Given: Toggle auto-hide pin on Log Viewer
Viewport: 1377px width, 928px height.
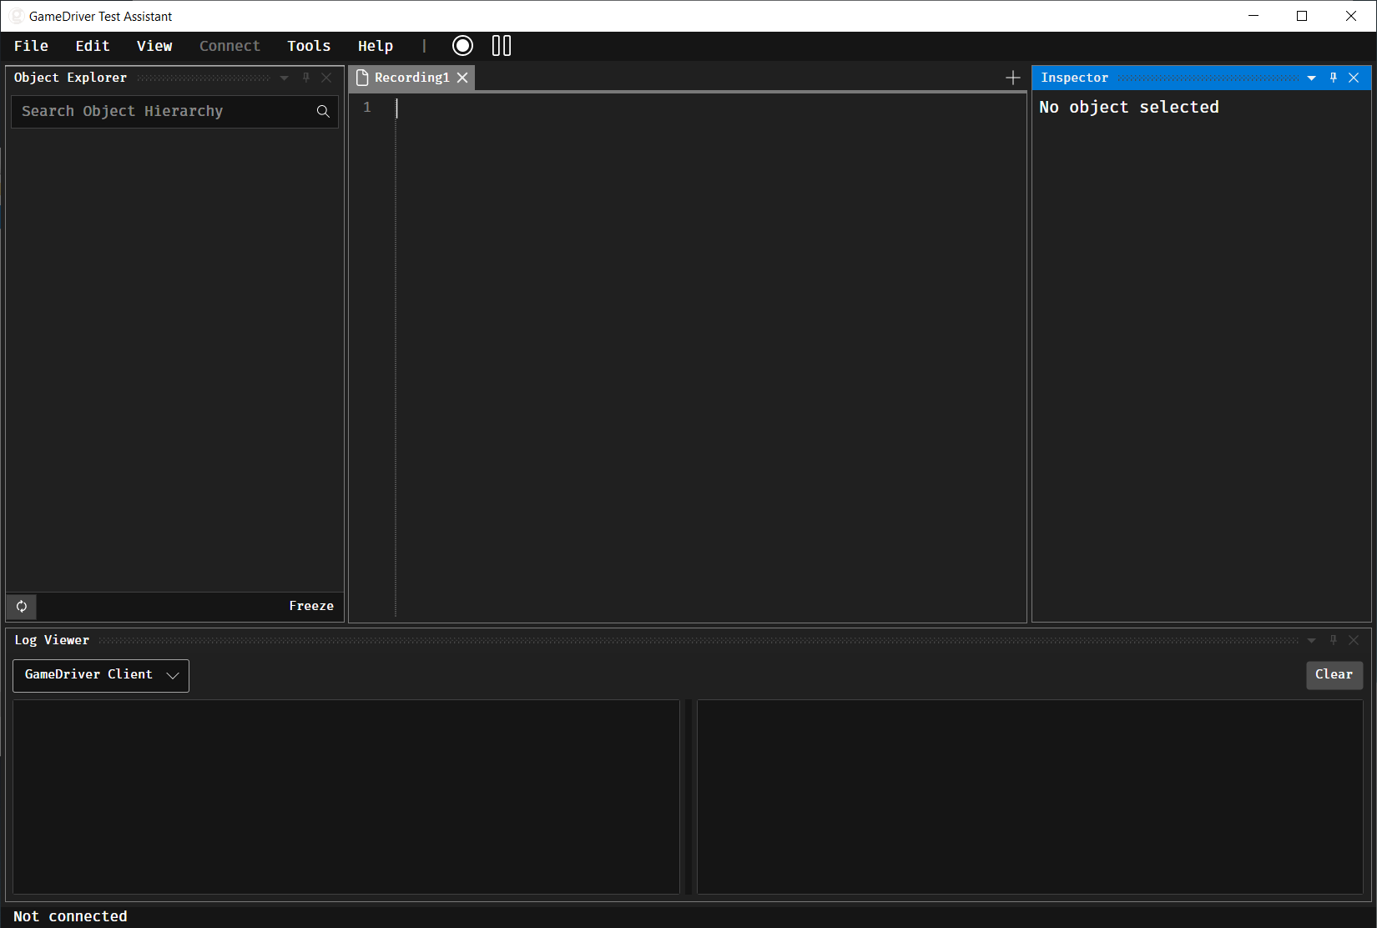Looking at the screenshot, I should [x=1334, y=640].
